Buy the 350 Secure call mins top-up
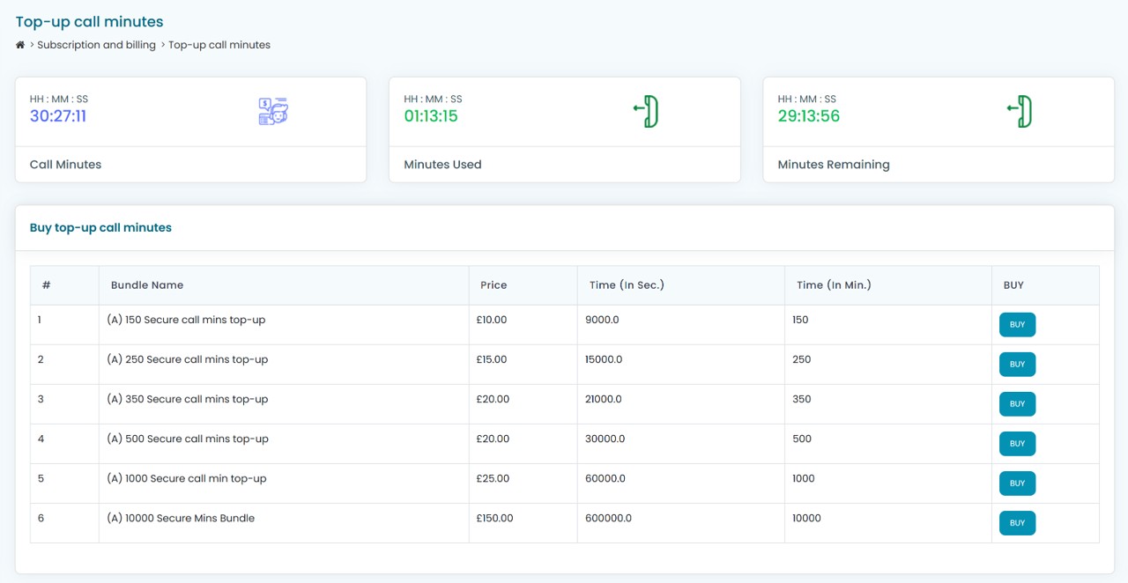Screen dimensions: 1128x583 tap(1017, 404)
